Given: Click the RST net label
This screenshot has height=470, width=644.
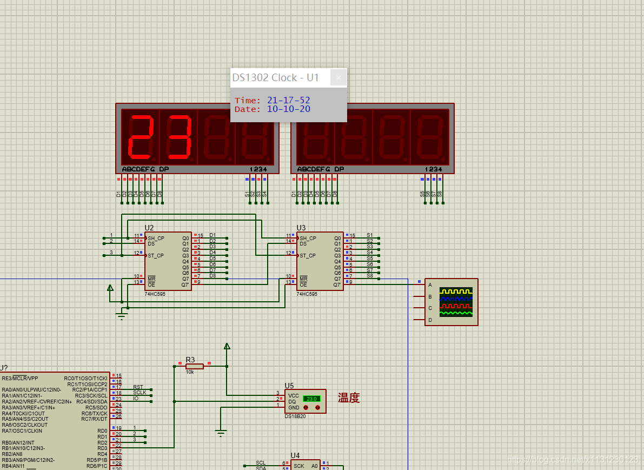Looking at the screenshot, I should [x=138, y=387].
